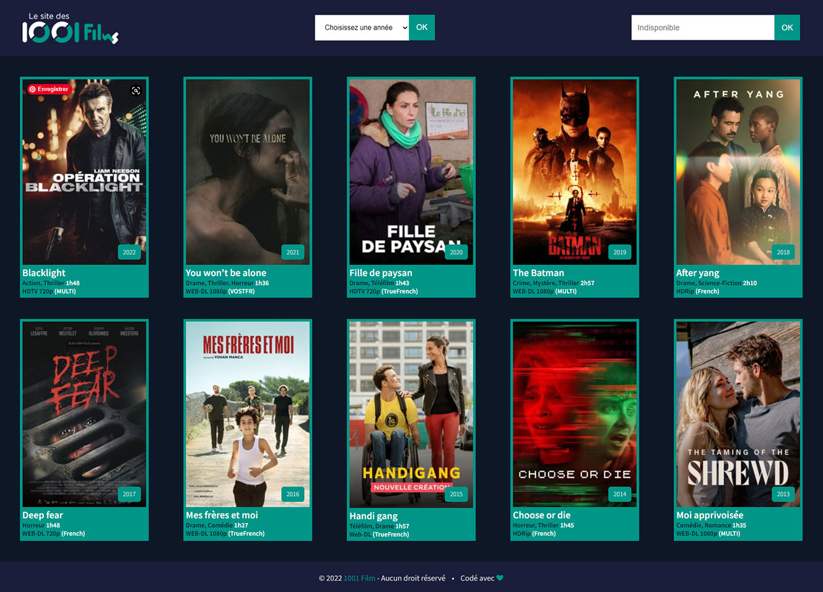The height and width of the screenshot is (592, 823).
Task: Click the 'Choose or die' title link
Action: click(x=542, y=515)
